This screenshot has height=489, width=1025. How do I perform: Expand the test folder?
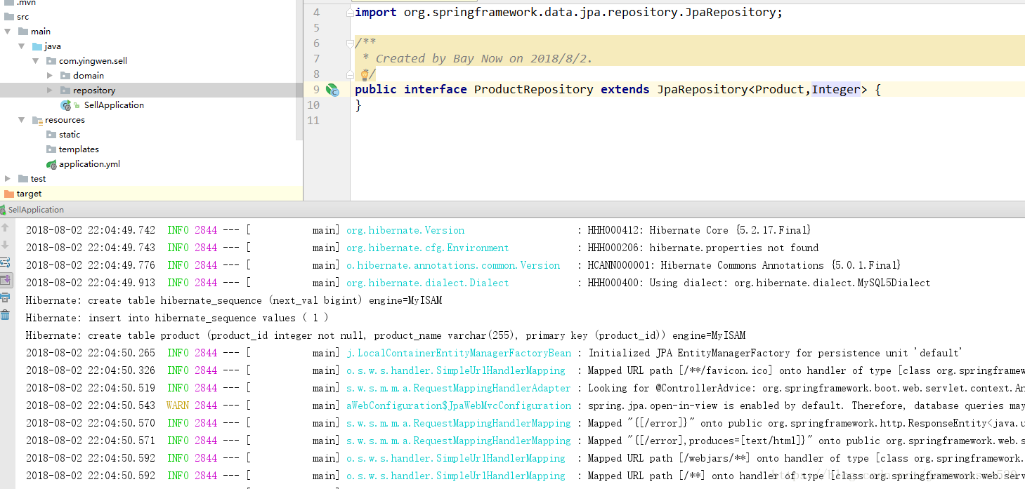pyautogui.click(x=8, y=179)
